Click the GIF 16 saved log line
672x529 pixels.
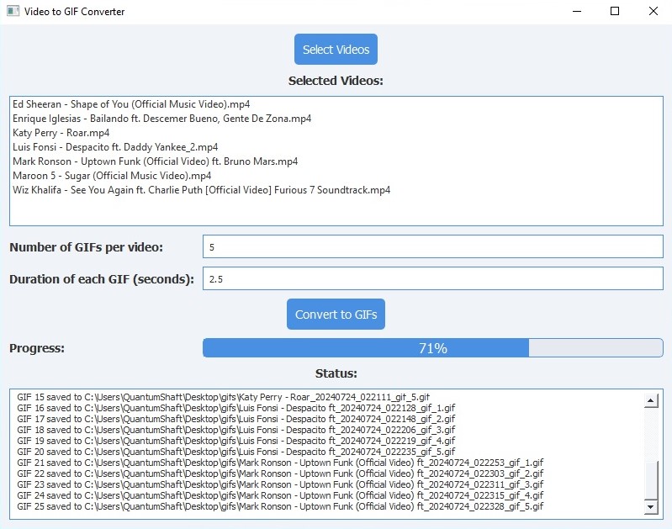235,408
